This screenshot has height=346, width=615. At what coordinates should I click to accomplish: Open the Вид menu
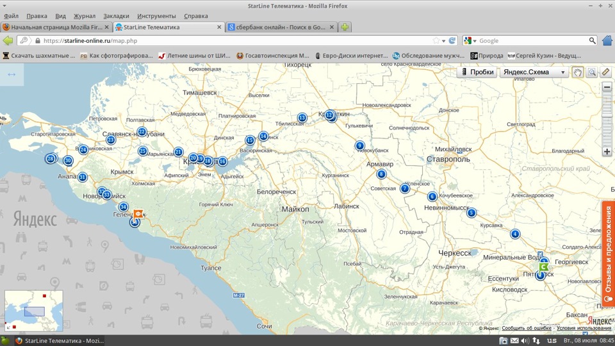[x=60, y=16]
